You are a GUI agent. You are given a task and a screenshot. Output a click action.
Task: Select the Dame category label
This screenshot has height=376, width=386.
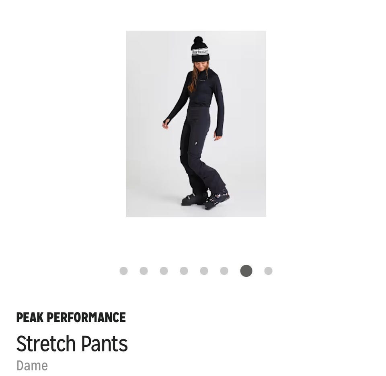32,366
